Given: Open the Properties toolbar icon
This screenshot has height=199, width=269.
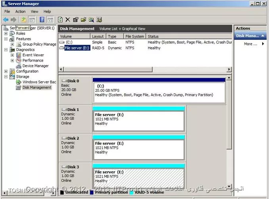Looking at the screenshot, I should [x=75, y=20].
